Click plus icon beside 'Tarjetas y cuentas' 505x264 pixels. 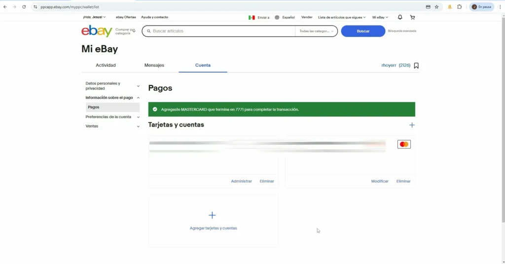click(412, 125)
